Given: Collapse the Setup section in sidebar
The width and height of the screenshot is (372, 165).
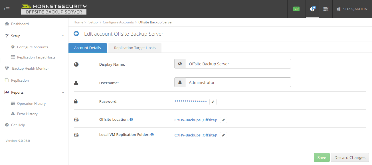Looking at the screenshot, I should point(62,36).
